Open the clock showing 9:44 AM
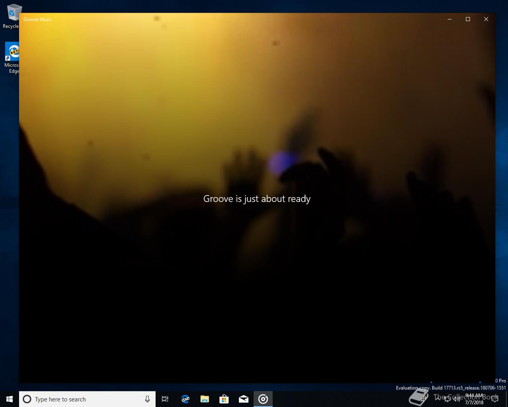This screenshot has height=407, width=508. tap(474, 399)
